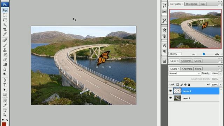
Task: Open the Normal blend mode dropdown
Action: [185, 73]
